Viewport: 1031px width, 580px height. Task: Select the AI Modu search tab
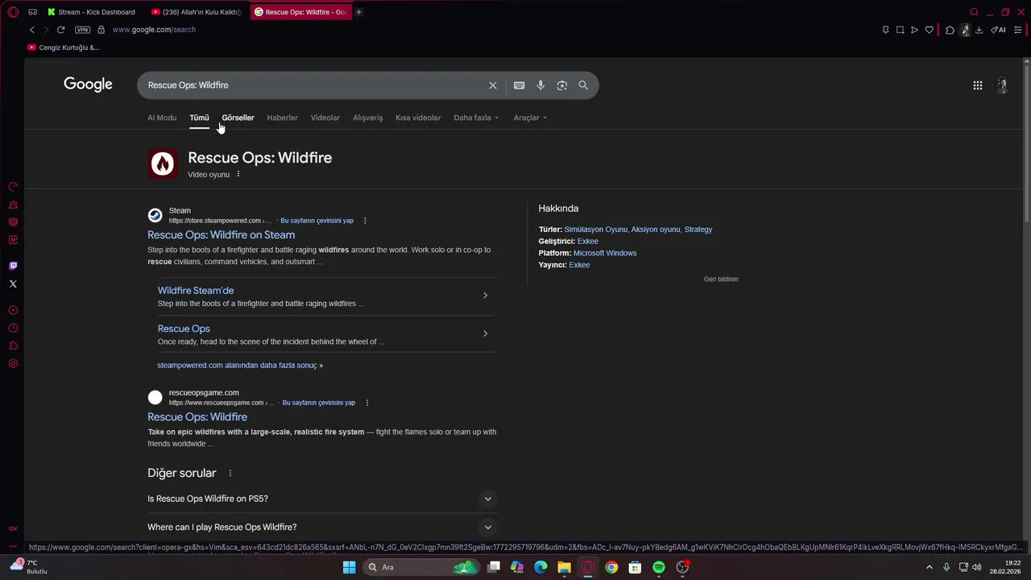coord(162,118)
